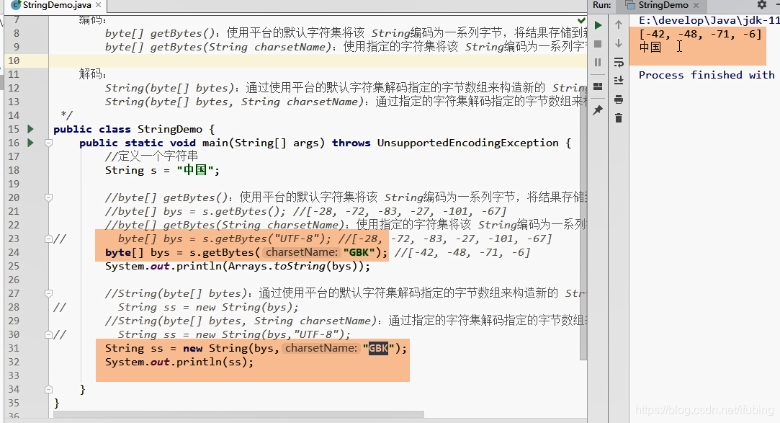Toggle the fold marker at line 27
This screenshot has width=780, height=423.
click(48, 293)
